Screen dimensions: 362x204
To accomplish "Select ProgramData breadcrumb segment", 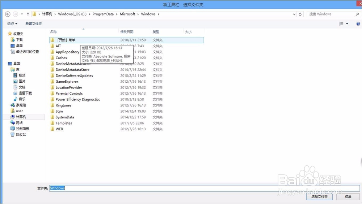I will click(103, 14).
